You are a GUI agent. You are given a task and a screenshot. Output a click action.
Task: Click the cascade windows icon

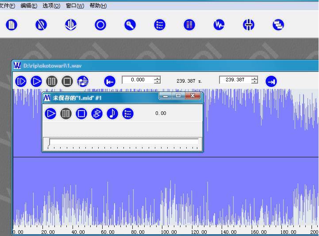click(x=278, y=25)
